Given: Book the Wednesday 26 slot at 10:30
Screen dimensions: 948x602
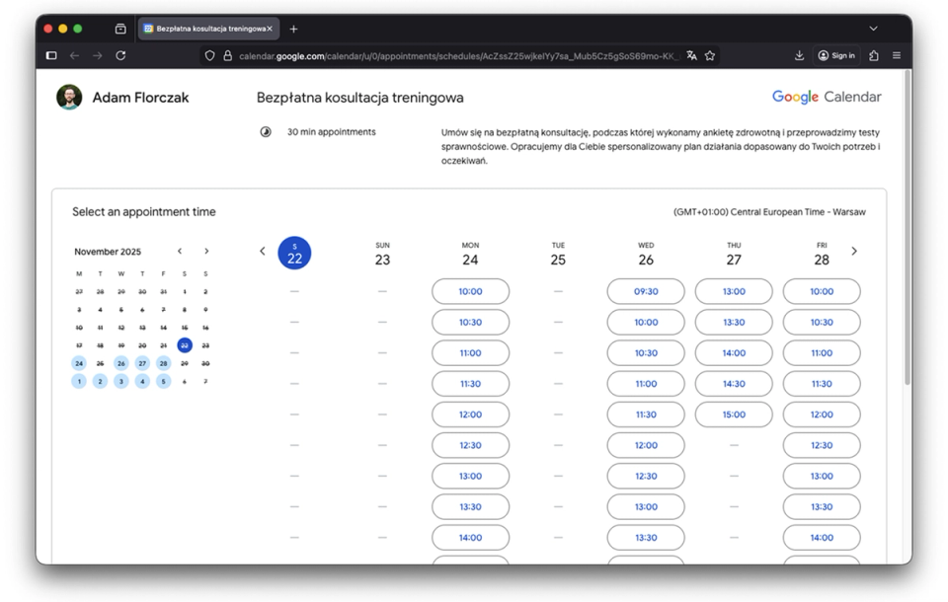Looking at the screenshot, I should pos(646,353).
